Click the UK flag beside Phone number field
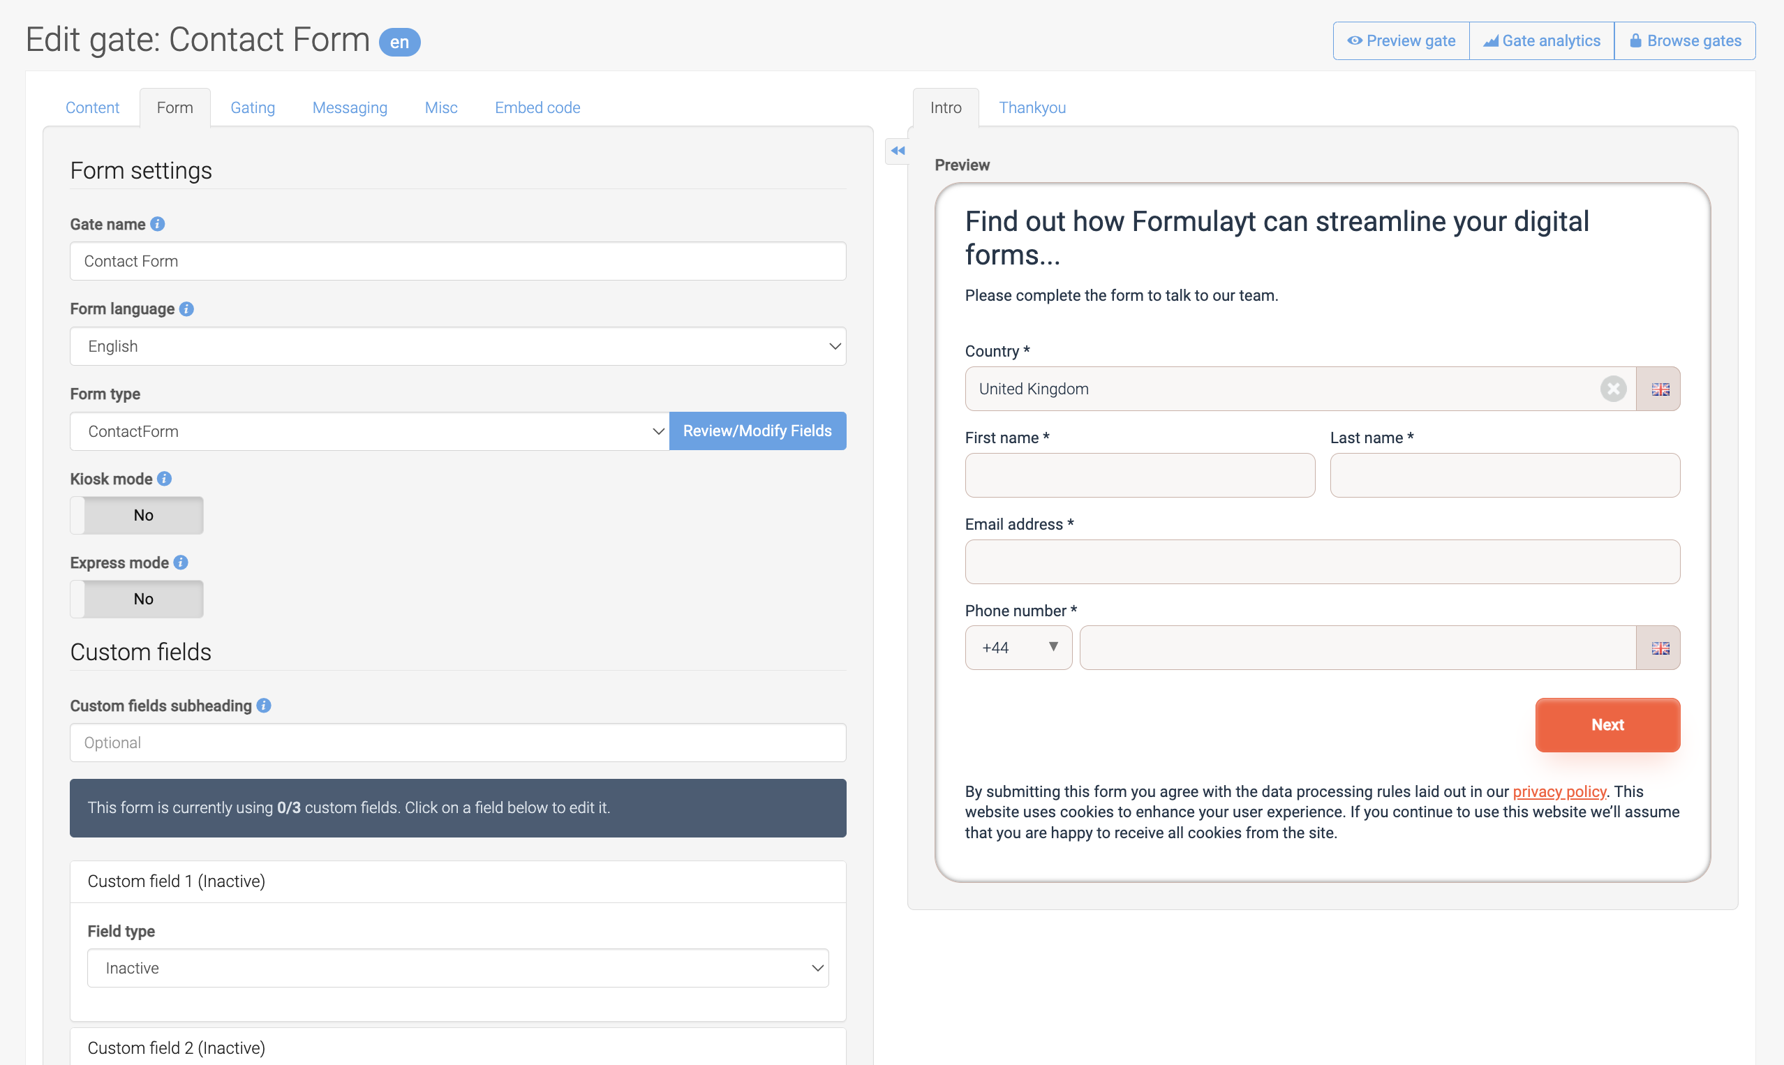Image resolution: width=1784 pixels, height=1065 pixels. click(x=1660, y=648)
